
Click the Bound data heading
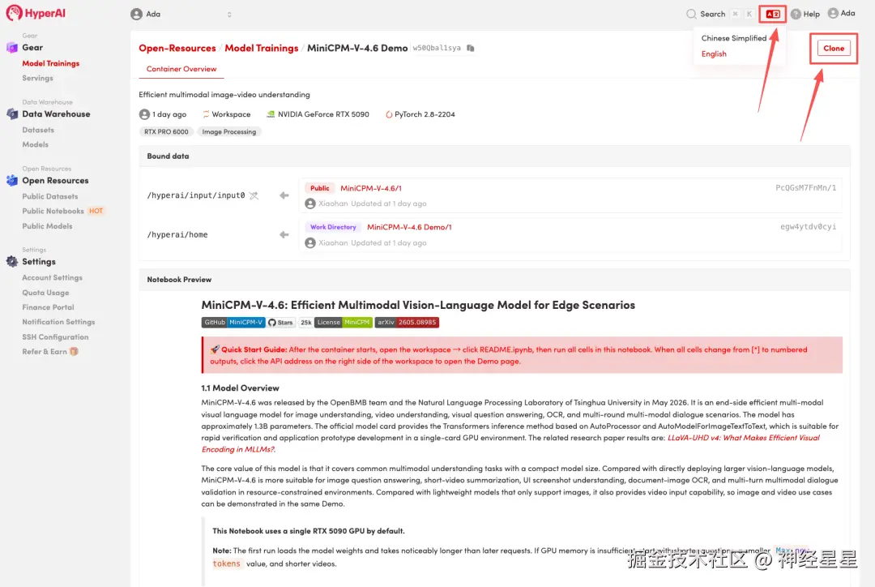coord(168,156)
